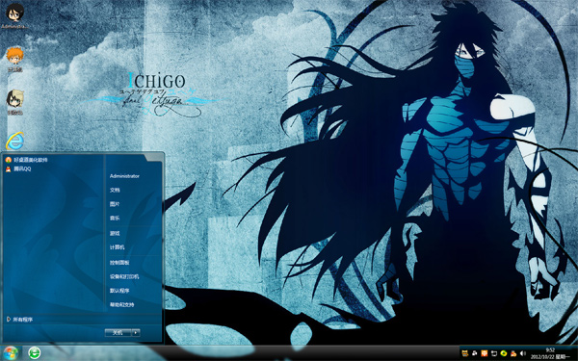Open the orange-haired Ichigo desktop icon
Image resolution: width=578 pixels, height=361 pixels.
[14, 59]
